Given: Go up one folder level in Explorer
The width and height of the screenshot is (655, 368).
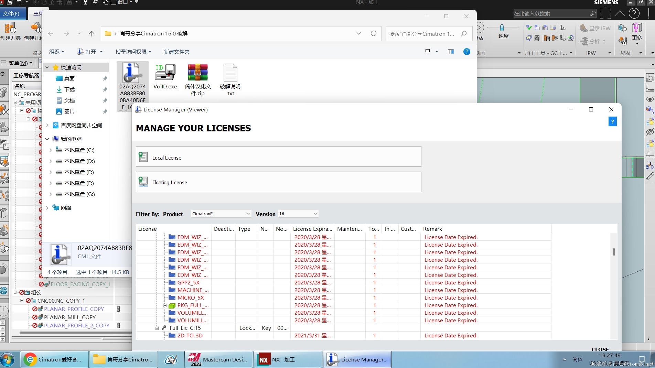Looking at the screenshot, I should point(92,33).
